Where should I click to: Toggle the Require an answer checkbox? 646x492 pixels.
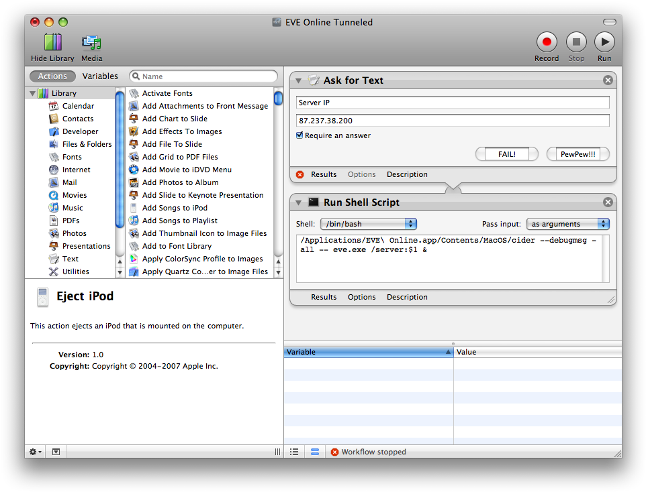[299, 135]
